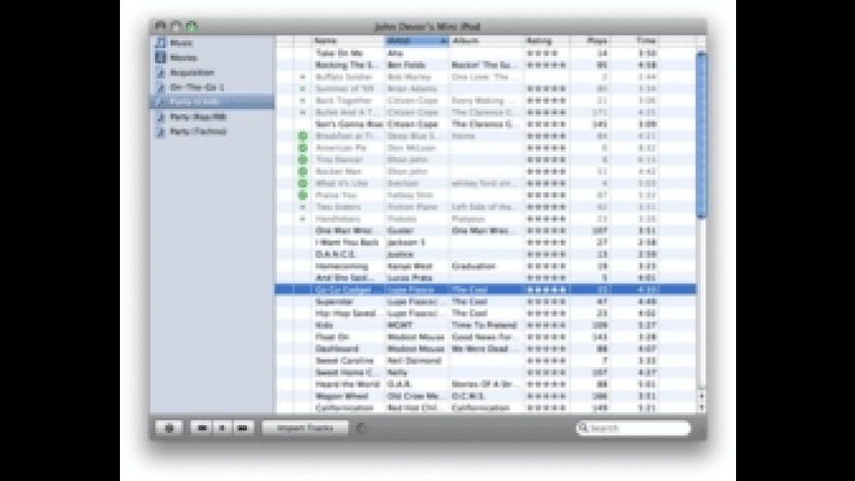Viewport: 855px width, 481px height.
Task: Set the star rating for Take On Me
Action: pos(542,53)
